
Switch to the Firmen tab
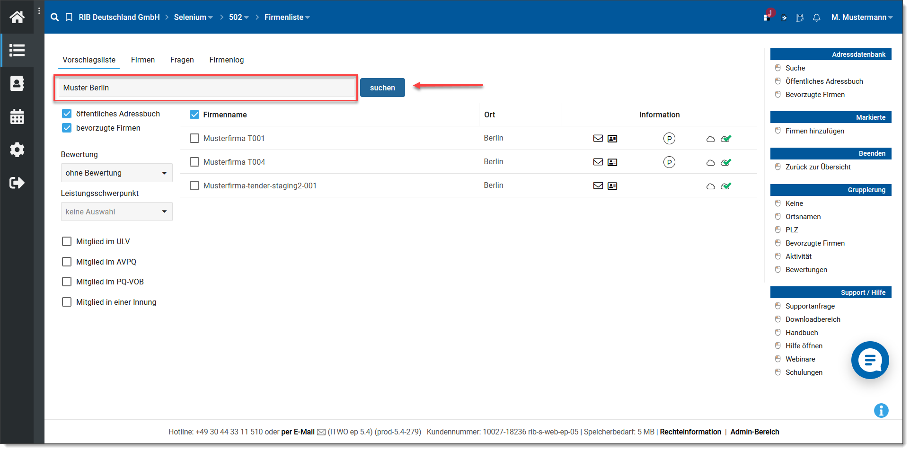click(x=143, y=60)
